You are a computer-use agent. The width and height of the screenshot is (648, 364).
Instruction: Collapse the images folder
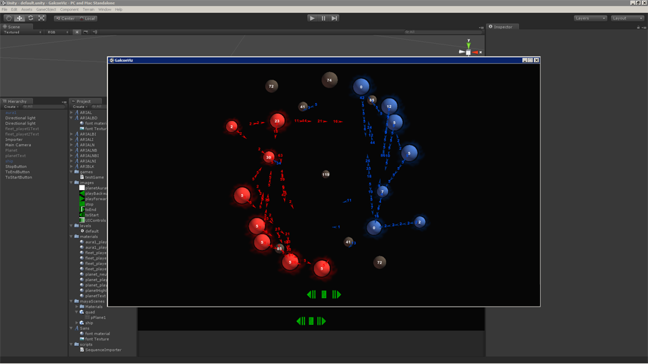72,183
